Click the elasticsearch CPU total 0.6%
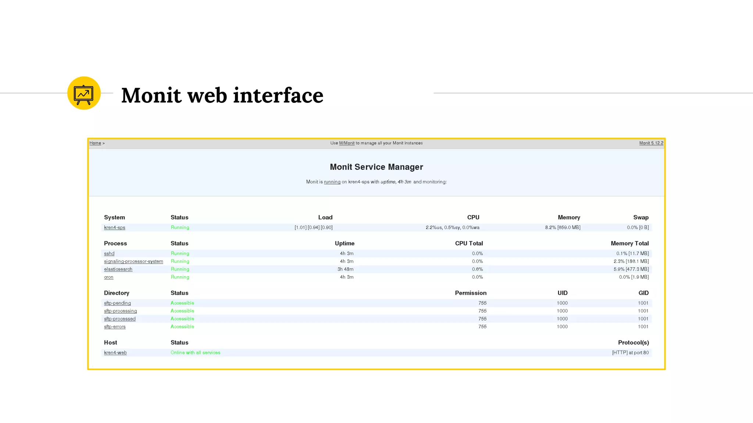The height and width of the screenshot is (423, 753). pos(478,269)
